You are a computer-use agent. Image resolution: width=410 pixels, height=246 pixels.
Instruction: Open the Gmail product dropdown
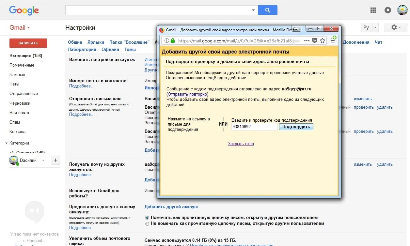point(20,27)
